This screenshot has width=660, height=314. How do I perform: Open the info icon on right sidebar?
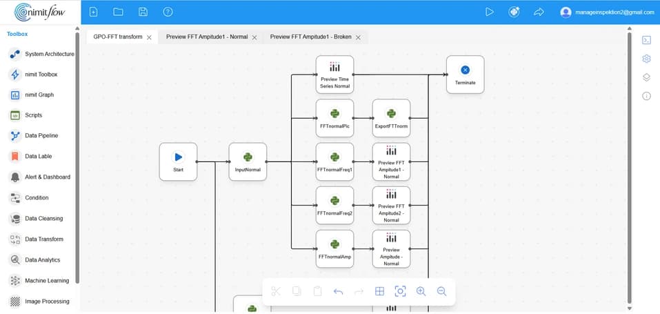click(x=646, y=96)
